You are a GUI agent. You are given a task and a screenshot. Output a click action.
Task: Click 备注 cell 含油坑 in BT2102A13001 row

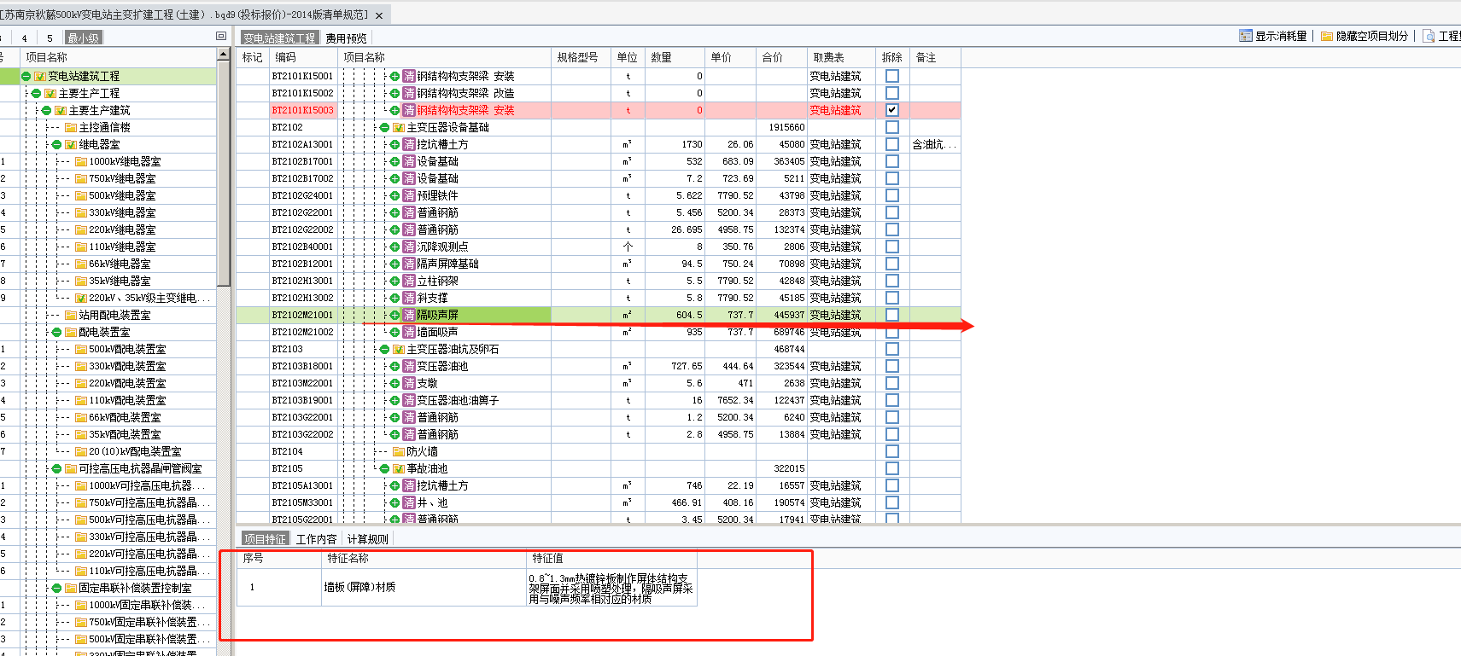click(x=935, y=144)
